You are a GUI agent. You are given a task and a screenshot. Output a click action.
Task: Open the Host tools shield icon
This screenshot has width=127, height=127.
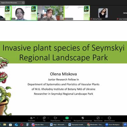pos(83,118)
